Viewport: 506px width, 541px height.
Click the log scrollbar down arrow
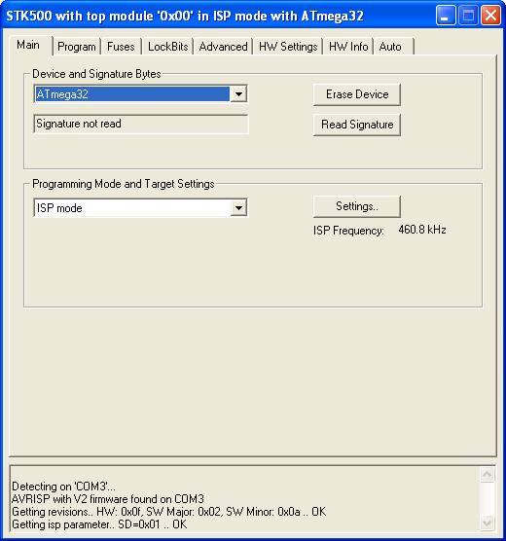pos(487,523)
